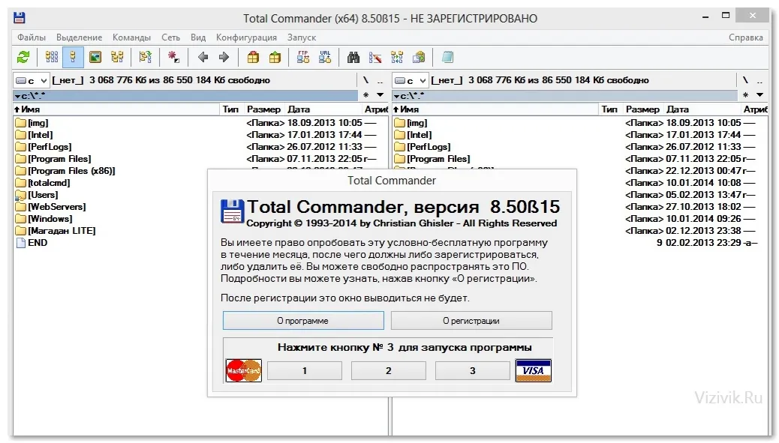Expand left panel directory history arrow
Screen dimensions: 779x443
point(380,94)
